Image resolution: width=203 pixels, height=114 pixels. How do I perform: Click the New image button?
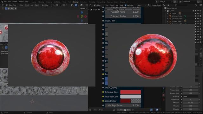120,110
